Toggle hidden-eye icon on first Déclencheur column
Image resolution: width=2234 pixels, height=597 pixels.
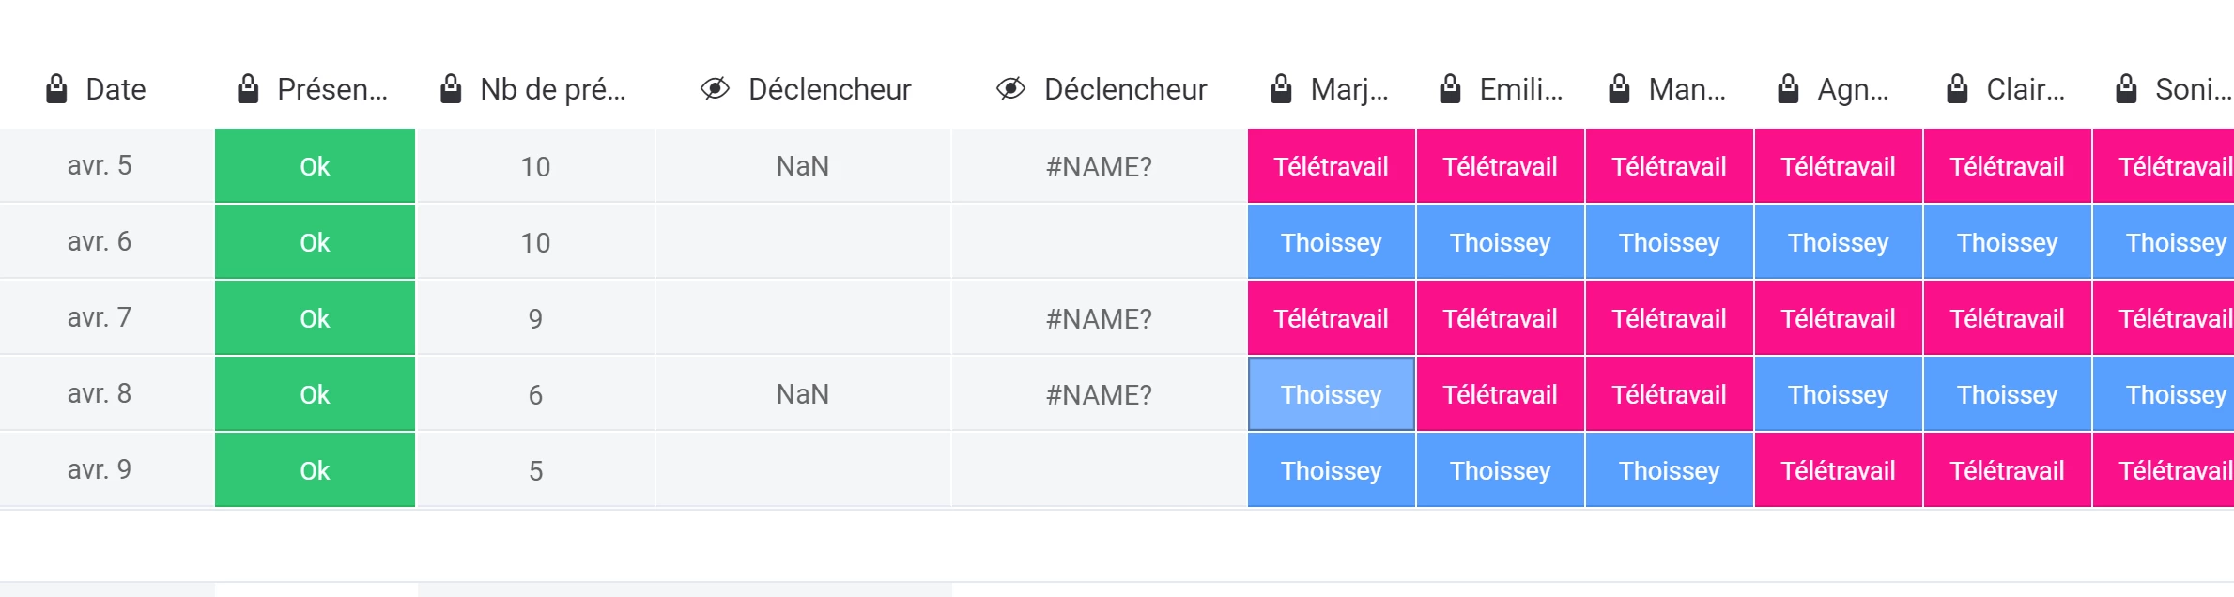[x=715, y=89]
